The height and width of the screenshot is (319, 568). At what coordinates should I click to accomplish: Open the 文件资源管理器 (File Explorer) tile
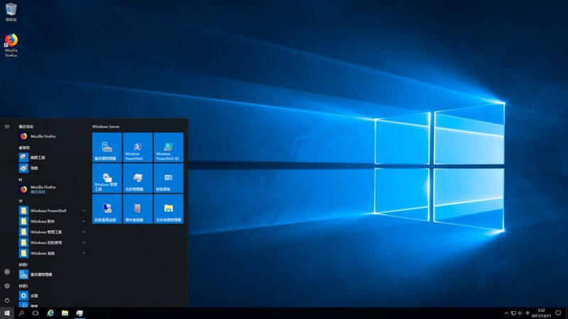168,208
